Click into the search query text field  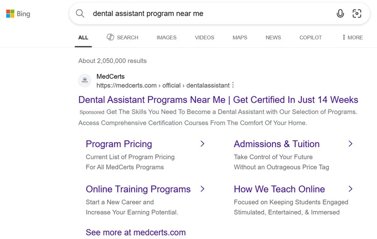(x=206, y=14)
